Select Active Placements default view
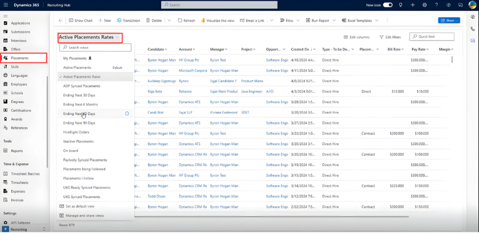Image resolution: width=479 pixels, height=233 pixels. coord(95,67)
